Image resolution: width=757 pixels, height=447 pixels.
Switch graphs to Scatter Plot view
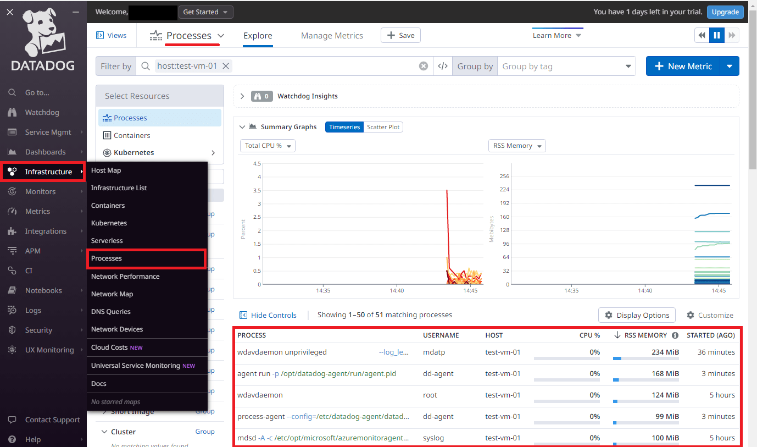pos(383,127)
